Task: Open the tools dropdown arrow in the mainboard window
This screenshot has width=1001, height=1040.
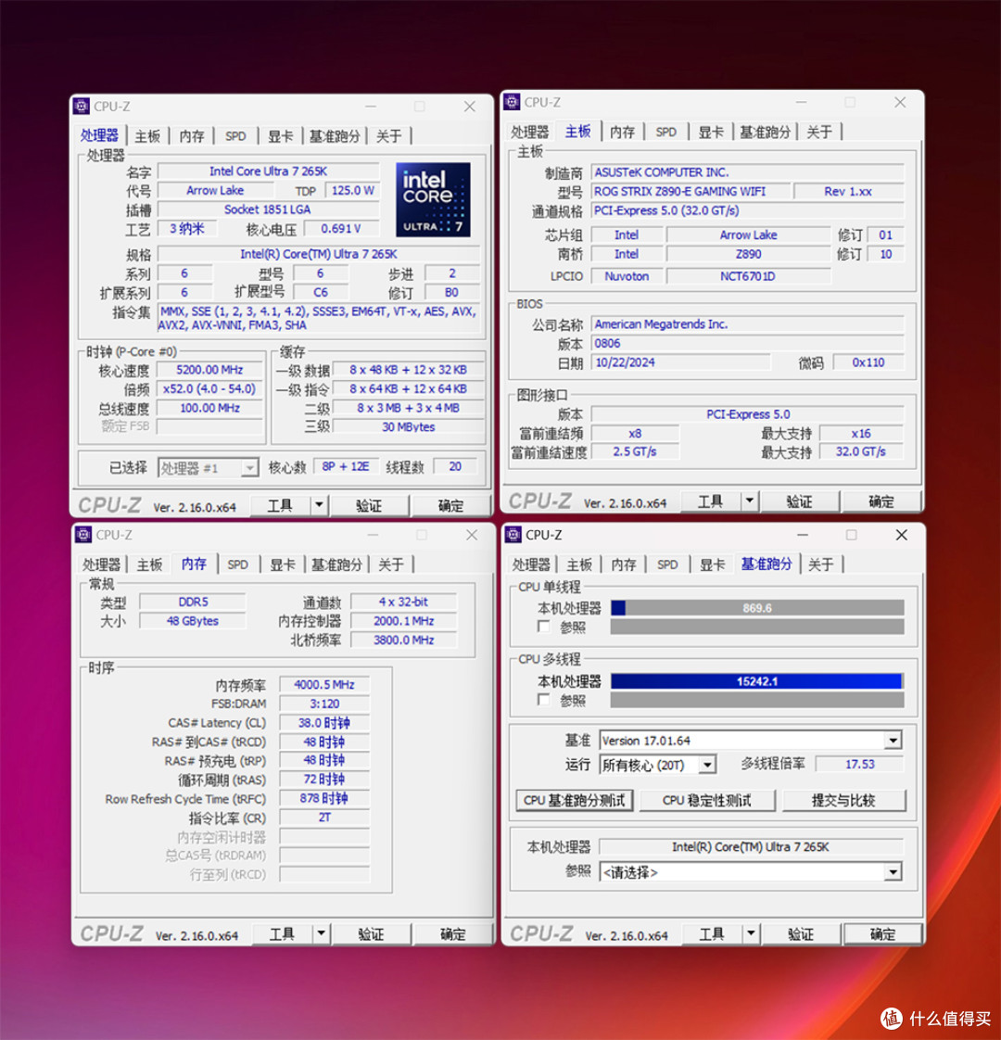Action: [x=750, y=501]
